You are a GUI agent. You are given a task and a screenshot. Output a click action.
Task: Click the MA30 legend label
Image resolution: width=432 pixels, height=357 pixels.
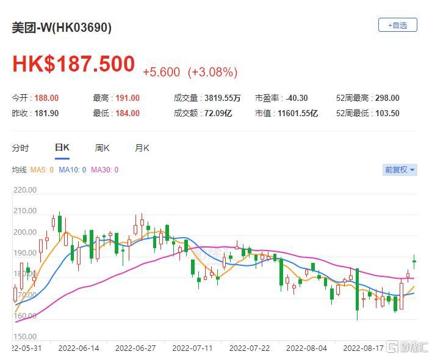coord(104,169)
